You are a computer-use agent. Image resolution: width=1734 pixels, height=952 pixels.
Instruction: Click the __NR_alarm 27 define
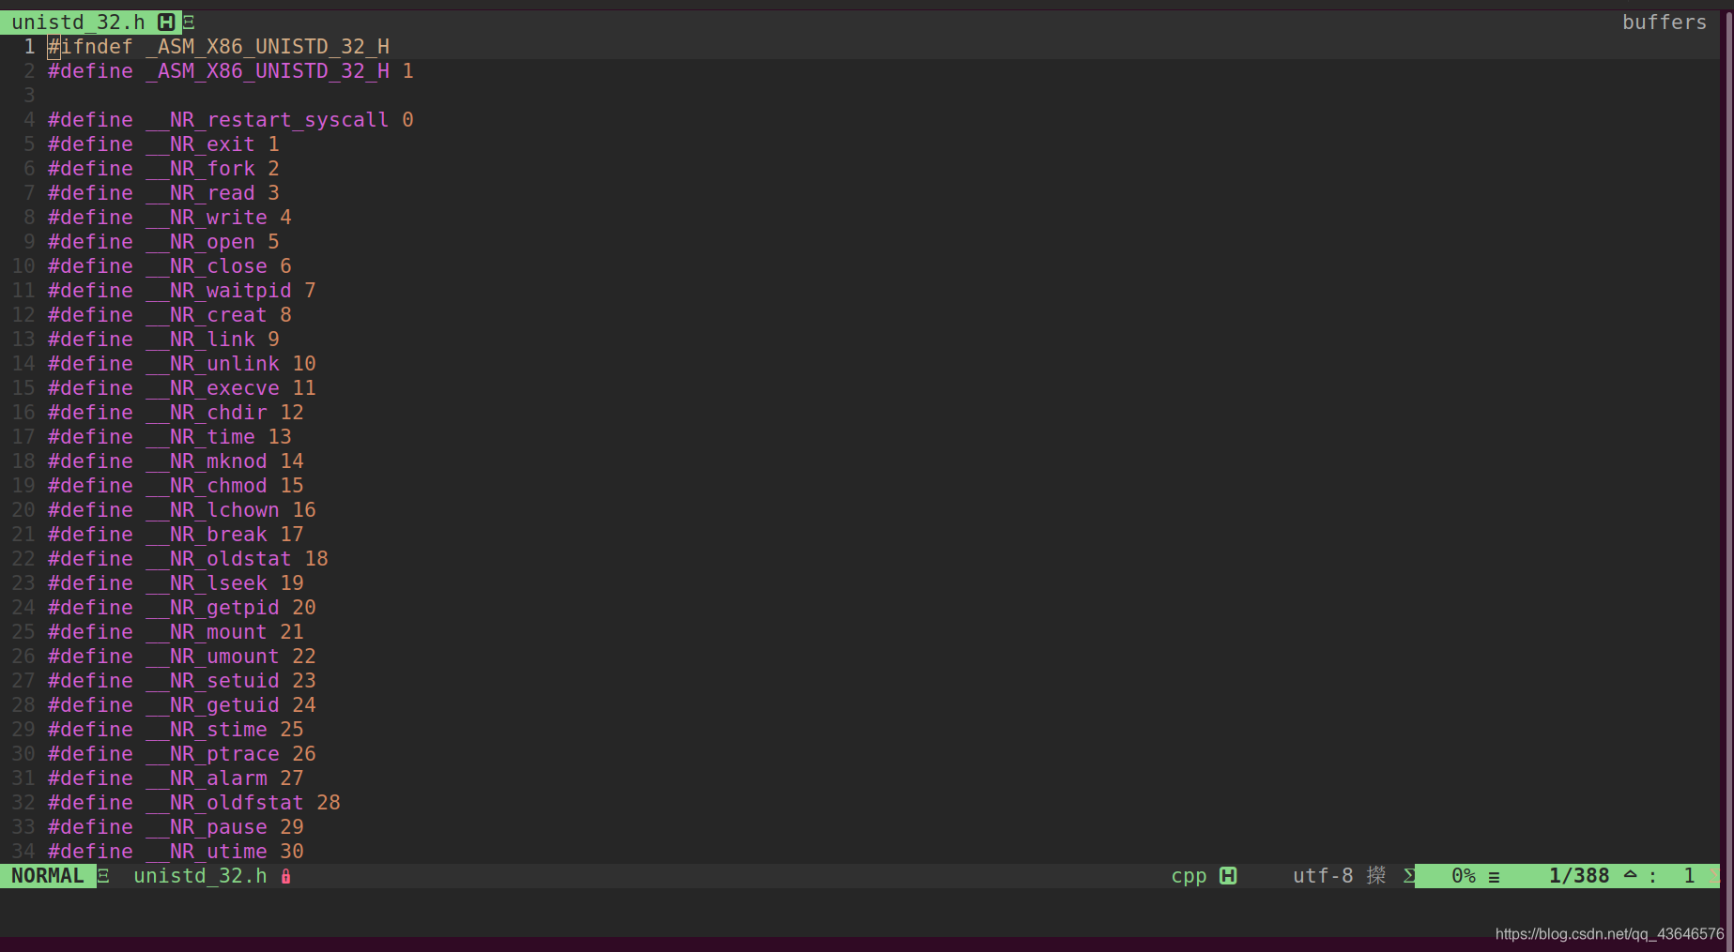176,778
